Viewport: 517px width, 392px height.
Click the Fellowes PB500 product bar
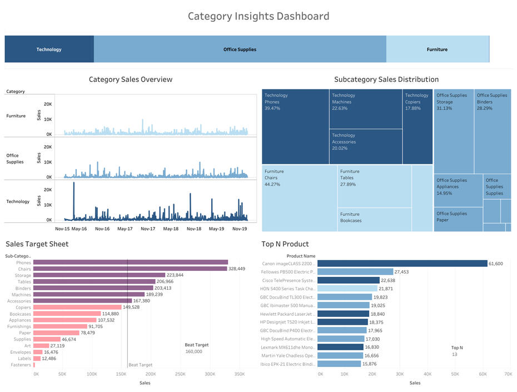pos(355,272)
